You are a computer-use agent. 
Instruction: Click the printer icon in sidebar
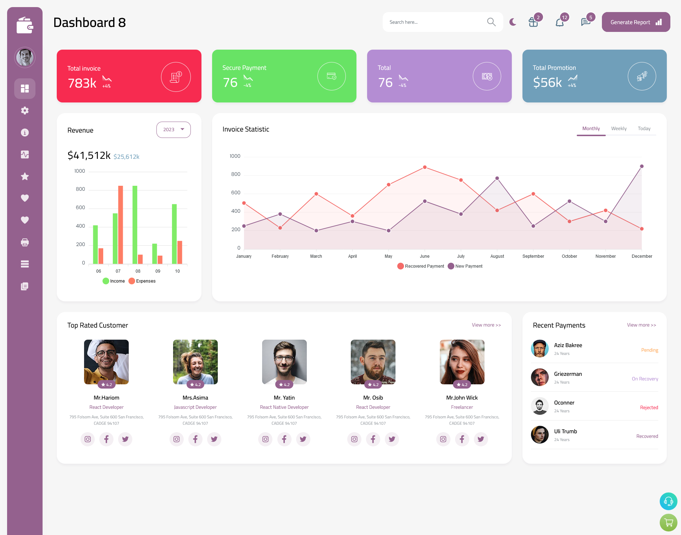click(24, 241)
